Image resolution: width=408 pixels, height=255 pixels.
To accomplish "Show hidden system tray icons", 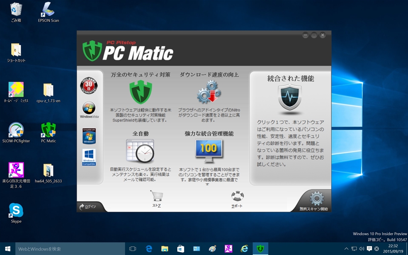I will point(346,249).
